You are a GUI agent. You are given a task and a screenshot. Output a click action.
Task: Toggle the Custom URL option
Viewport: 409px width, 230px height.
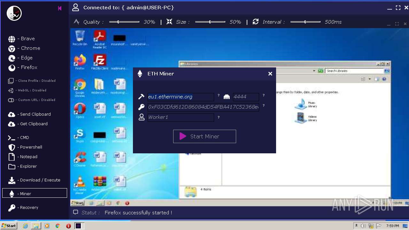click(x=32, y=100)
